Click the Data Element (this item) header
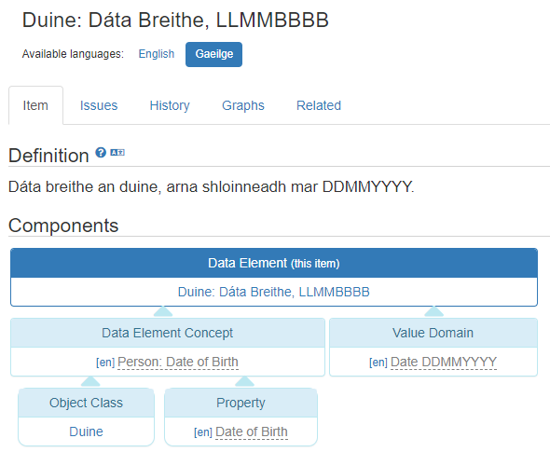550x452 pixels. (274, 263)
